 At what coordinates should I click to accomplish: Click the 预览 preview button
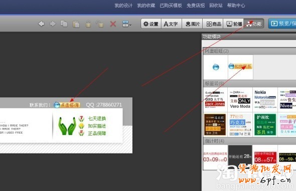(x=282, y=23)
